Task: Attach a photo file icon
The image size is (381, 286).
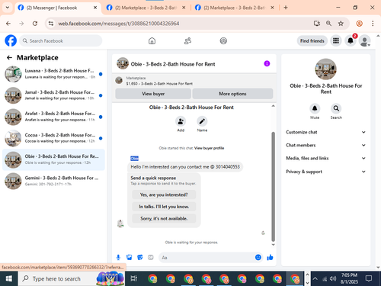Action: (x=129, y=258)
